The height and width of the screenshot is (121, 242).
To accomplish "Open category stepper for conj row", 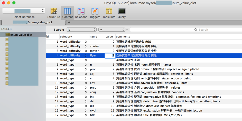I will 86,92.
